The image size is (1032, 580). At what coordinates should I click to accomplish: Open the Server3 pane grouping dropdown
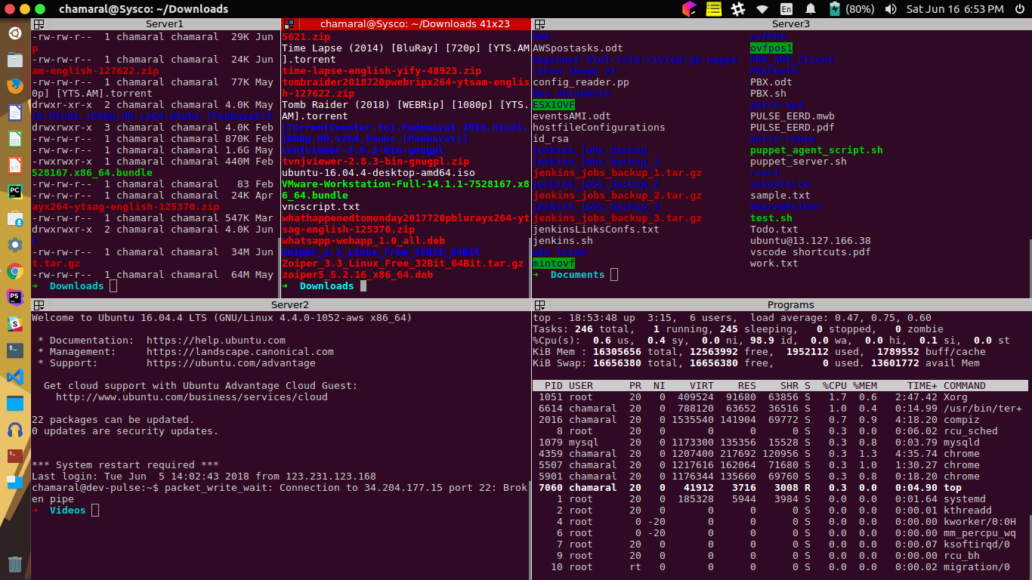(539, 24)
